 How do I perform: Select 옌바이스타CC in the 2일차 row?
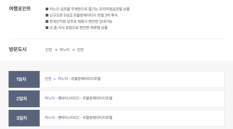click(68, 98)
